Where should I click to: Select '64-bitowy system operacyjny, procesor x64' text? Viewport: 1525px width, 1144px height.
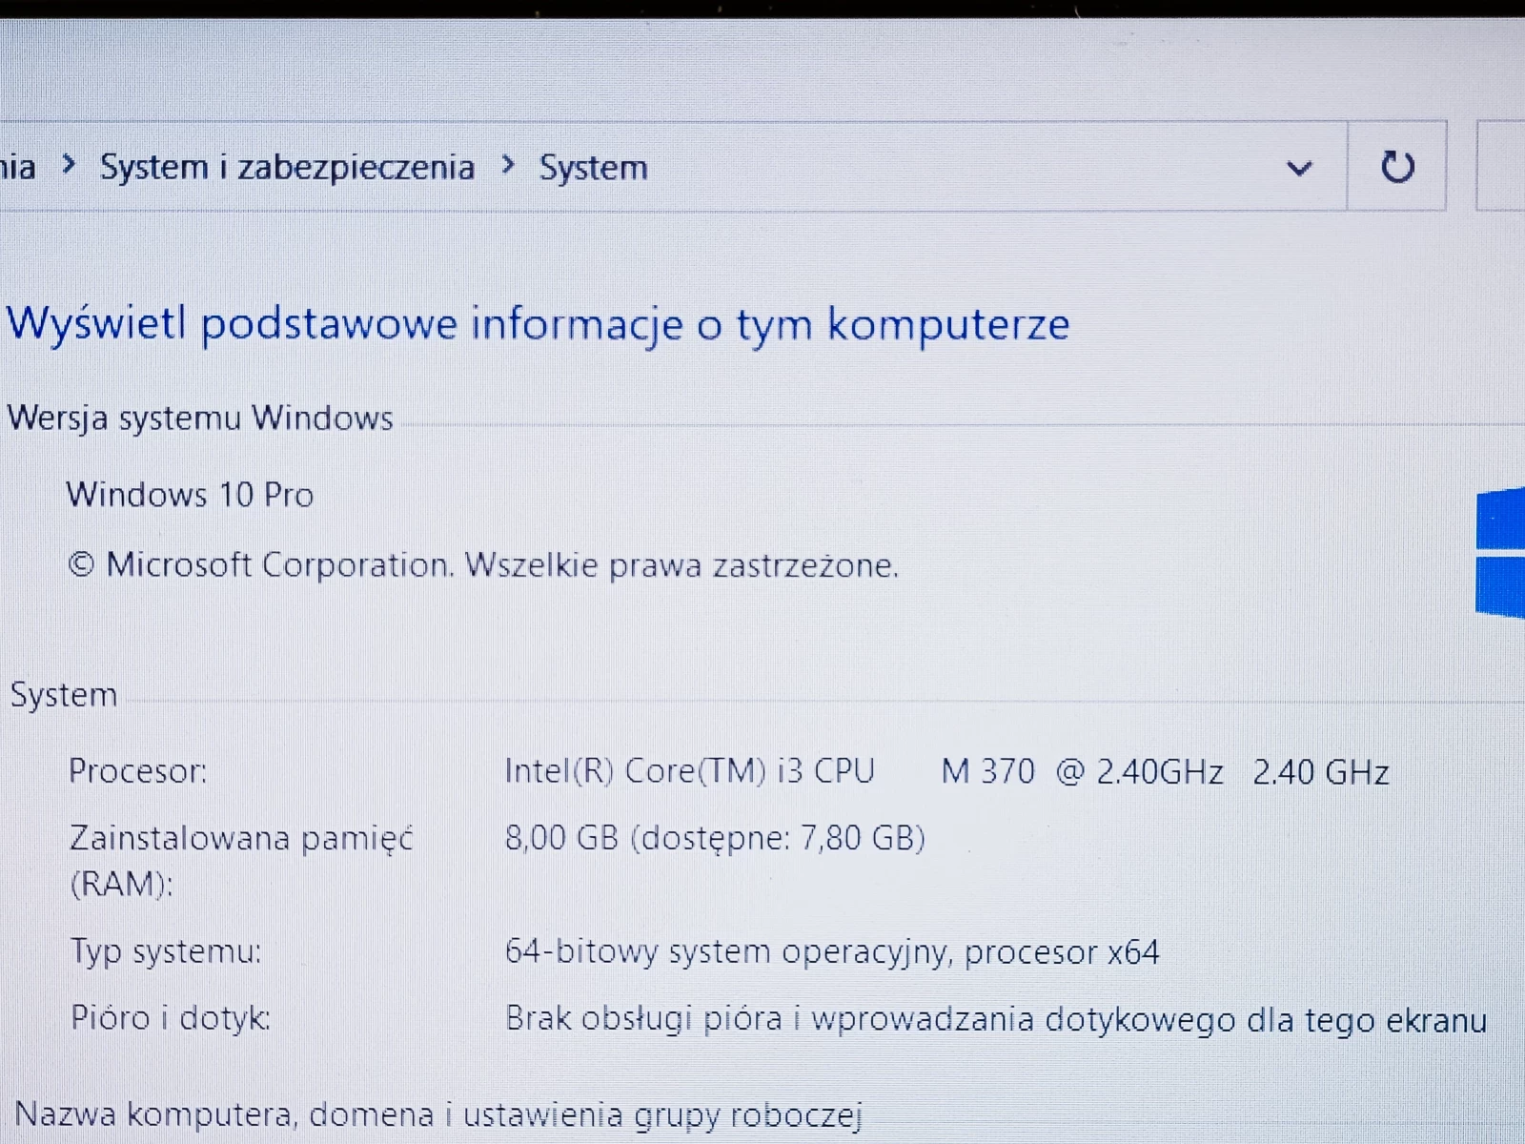tap(832, 952)
